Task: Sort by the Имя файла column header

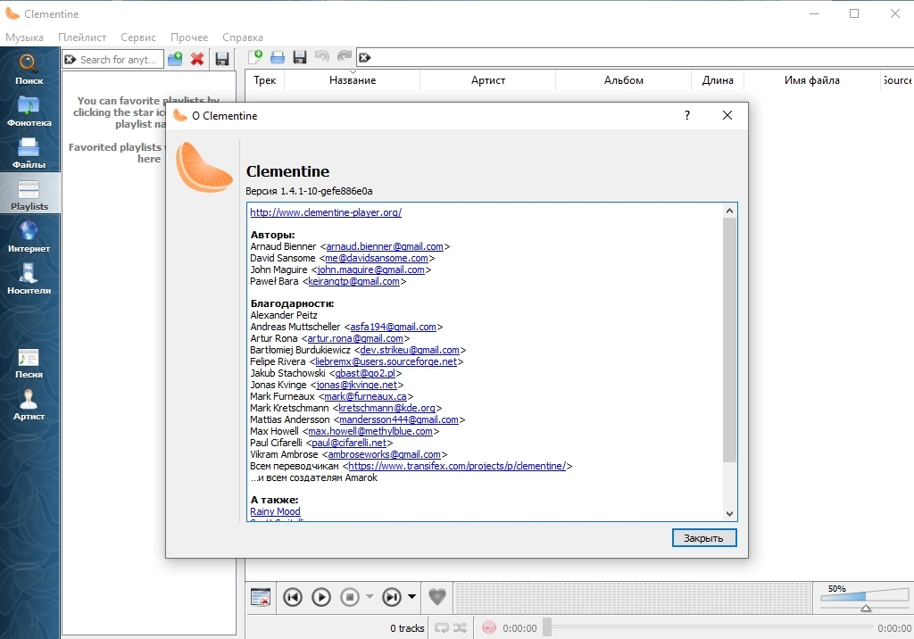Action: click(812, 80)
